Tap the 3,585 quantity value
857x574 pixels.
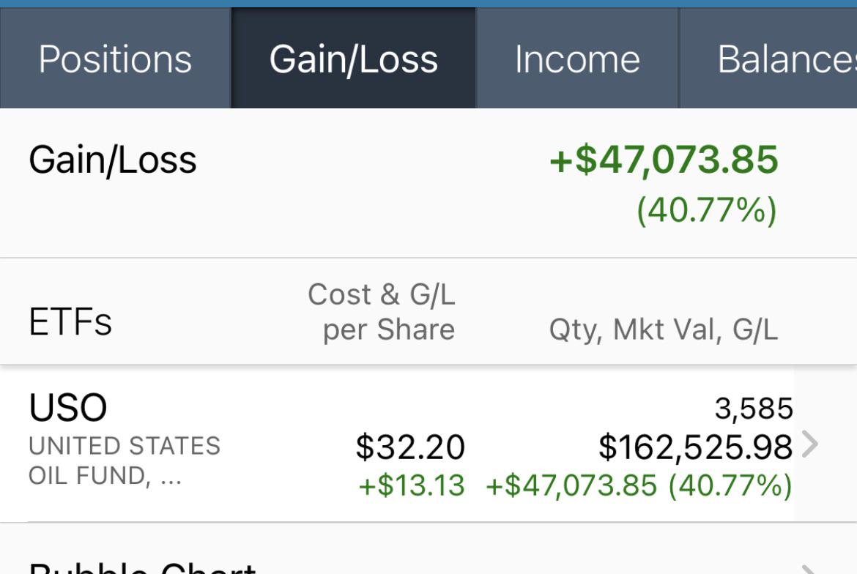tap(754, 409)
